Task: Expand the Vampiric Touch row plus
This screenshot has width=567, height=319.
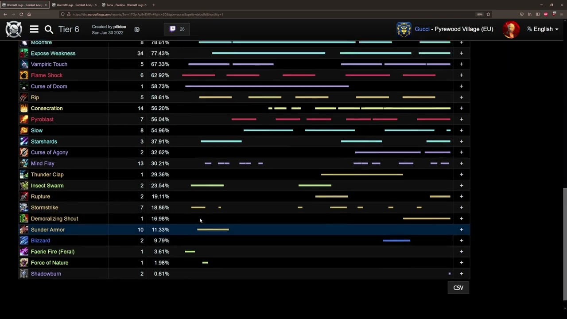Action: (461, 64)
